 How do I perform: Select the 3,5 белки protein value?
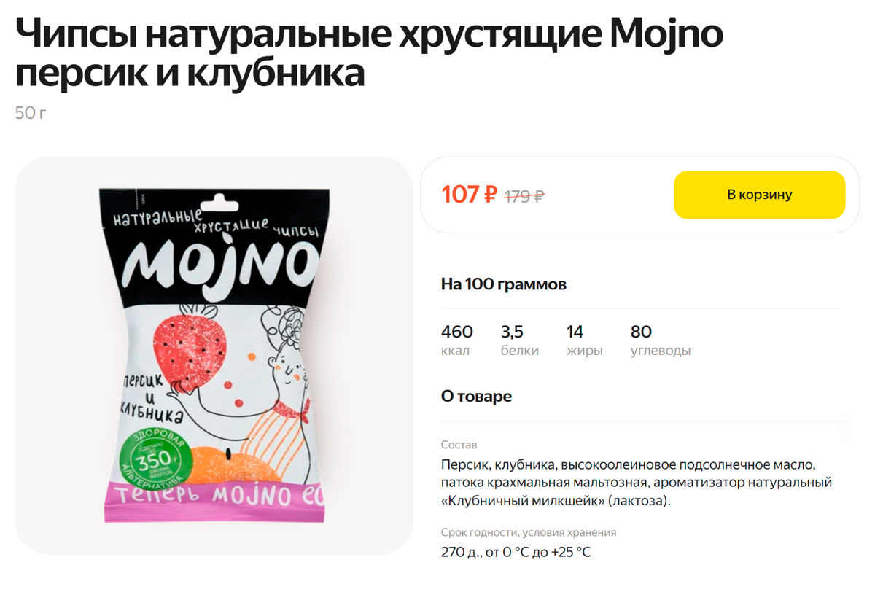tap(520, 340)
